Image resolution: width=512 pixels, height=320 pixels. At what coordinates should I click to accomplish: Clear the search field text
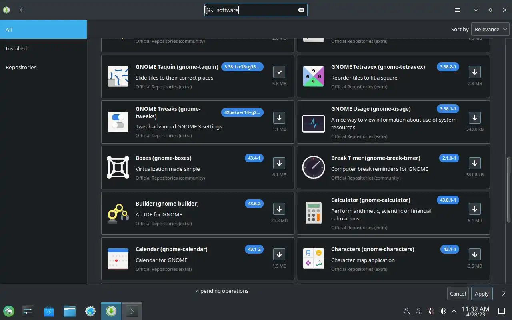click(301, 10)
